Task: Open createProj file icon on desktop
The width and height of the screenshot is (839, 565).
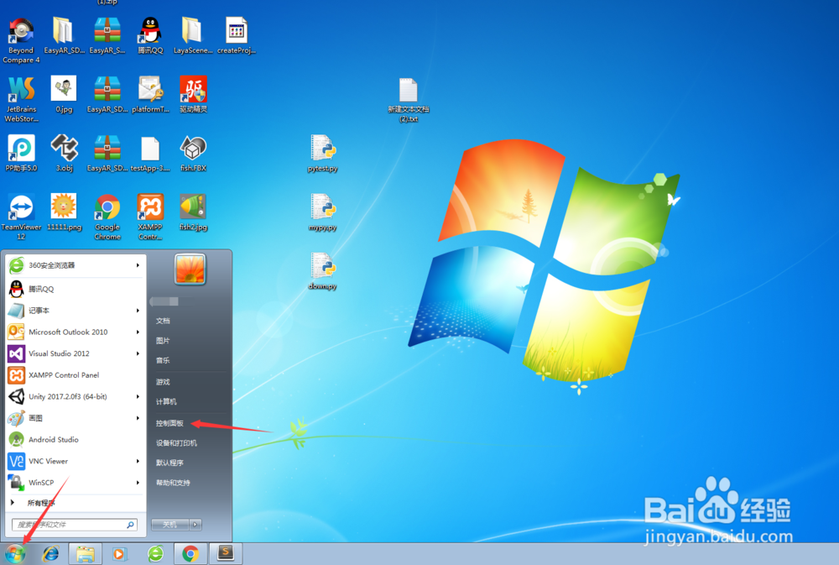Action: [x=236, y=35]
